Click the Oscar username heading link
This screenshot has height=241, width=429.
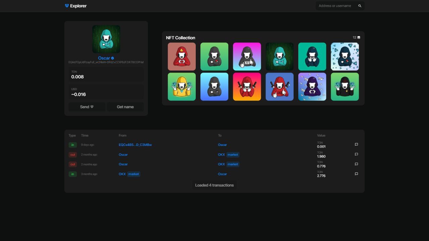point(104,58)
